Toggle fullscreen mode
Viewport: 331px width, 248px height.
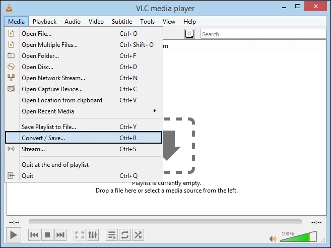click(x=80, y=235)
